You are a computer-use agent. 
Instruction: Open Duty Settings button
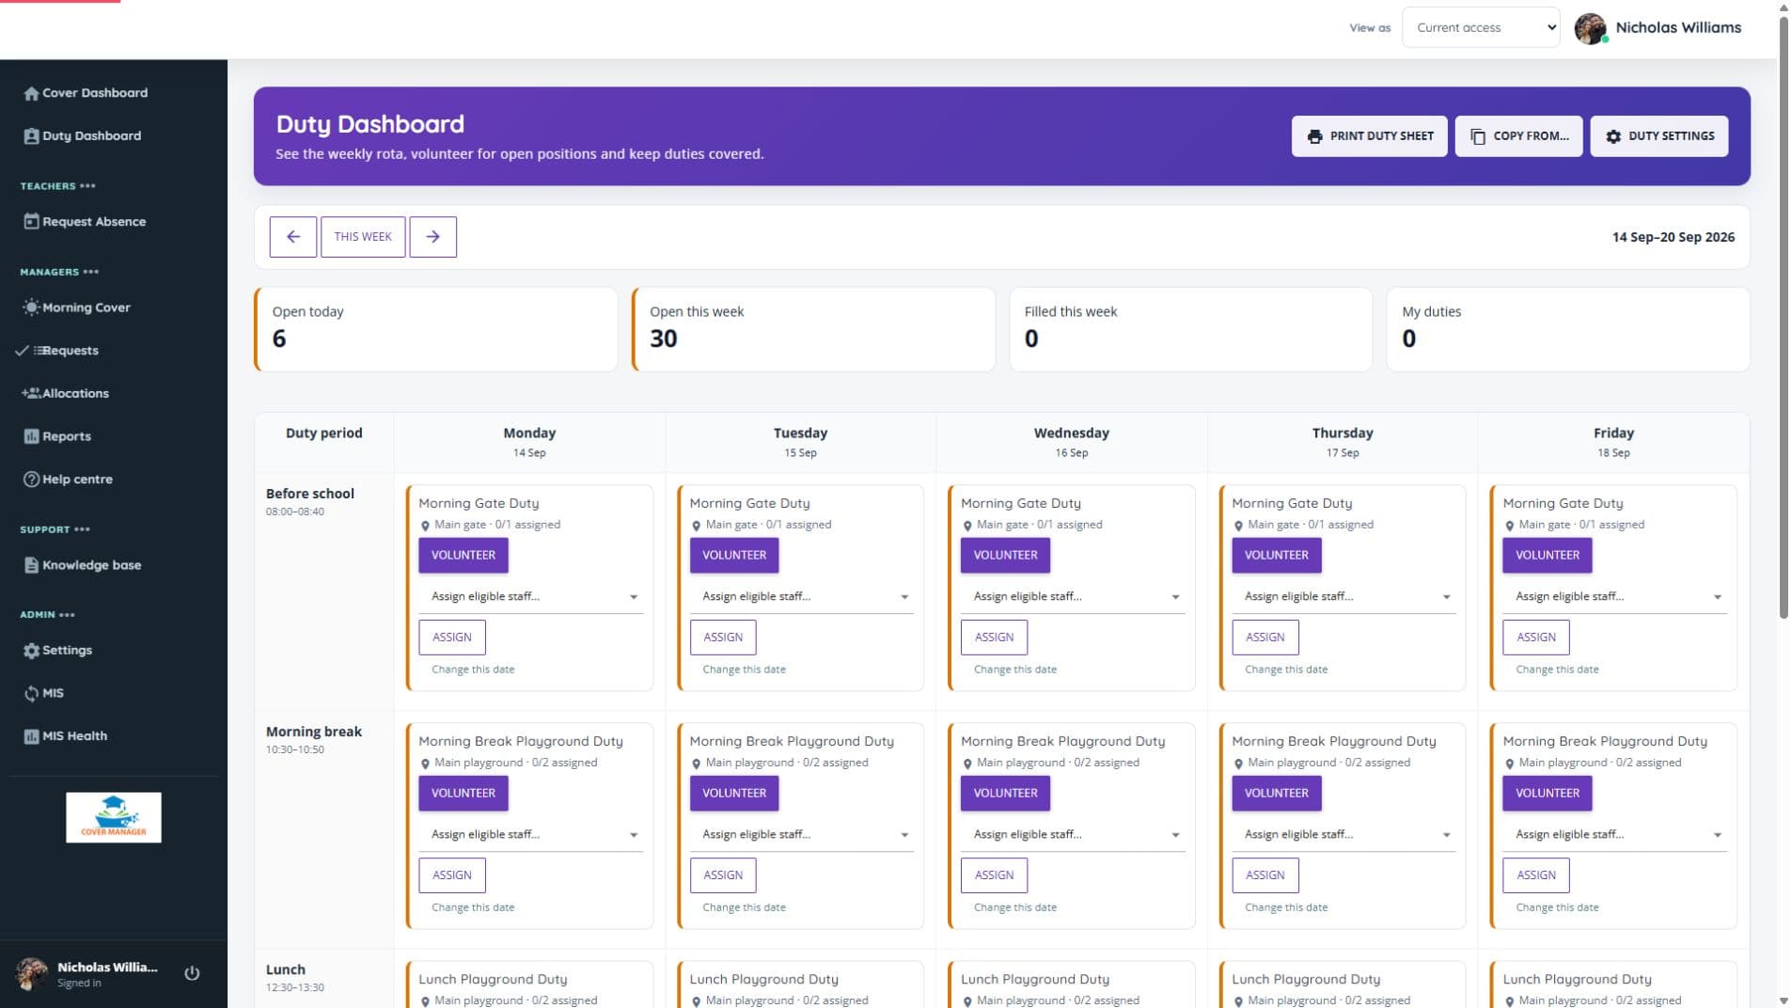click(x=1659, y=136)
